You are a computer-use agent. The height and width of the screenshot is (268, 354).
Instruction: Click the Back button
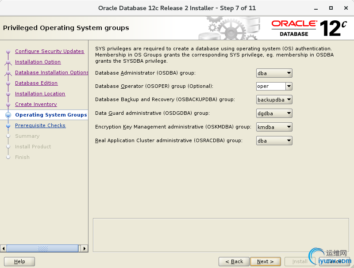point(234,261)
